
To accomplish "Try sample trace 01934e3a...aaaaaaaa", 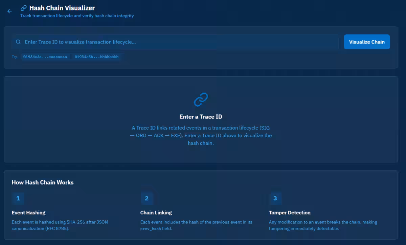I will 45,57.
